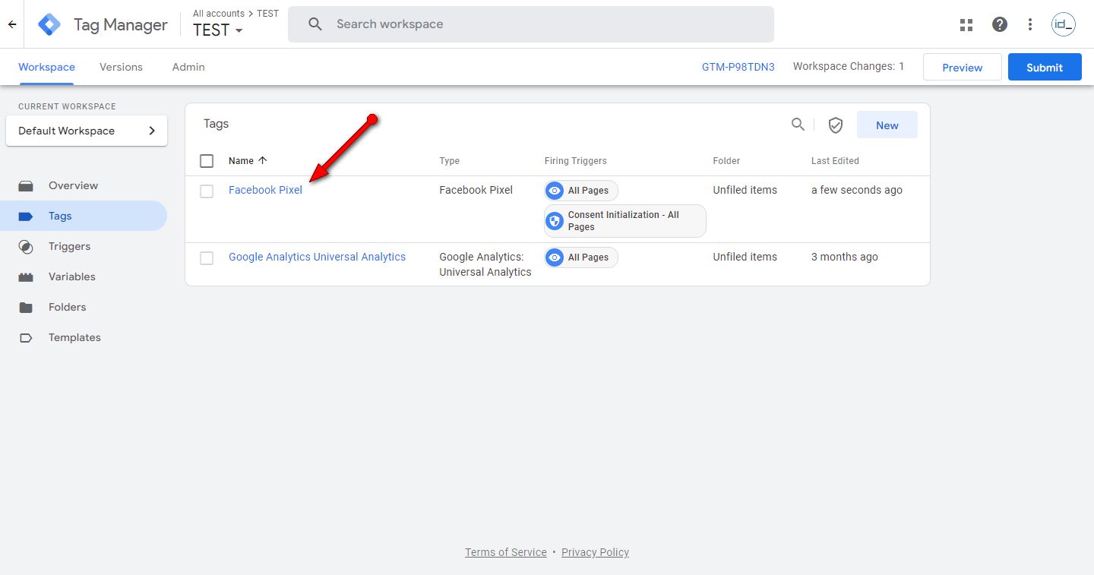Switch to the Versions tab
Screen dimensions: 1094x575
[121, 67]
